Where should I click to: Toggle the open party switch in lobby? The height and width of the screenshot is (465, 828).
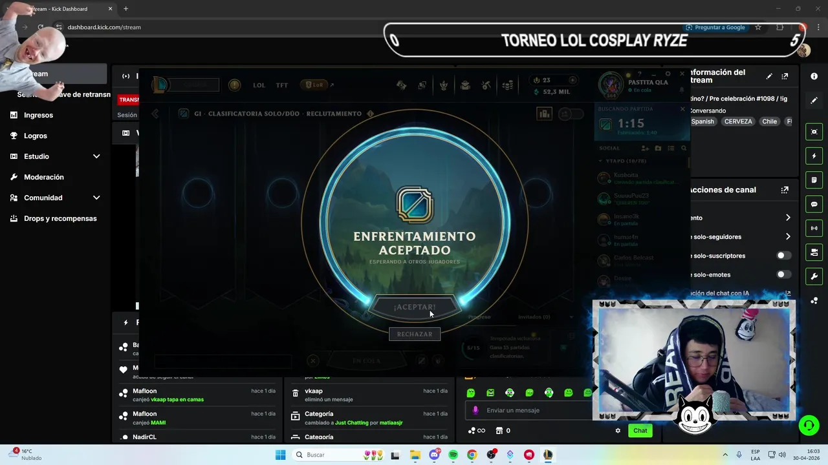(x=570, y=114)
